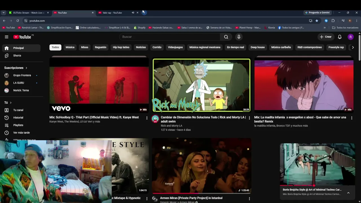Open the browser extensions puzzle icon
The image size is (361, 203).
point(333,21)
